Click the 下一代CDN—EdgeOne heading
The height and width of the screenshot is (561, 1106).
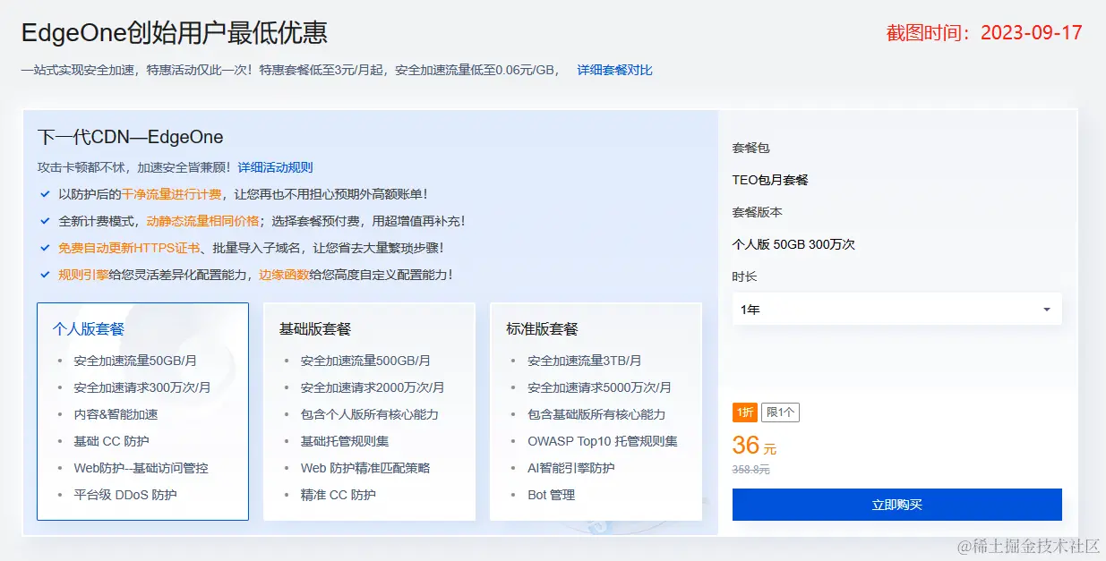coord(130,137)
